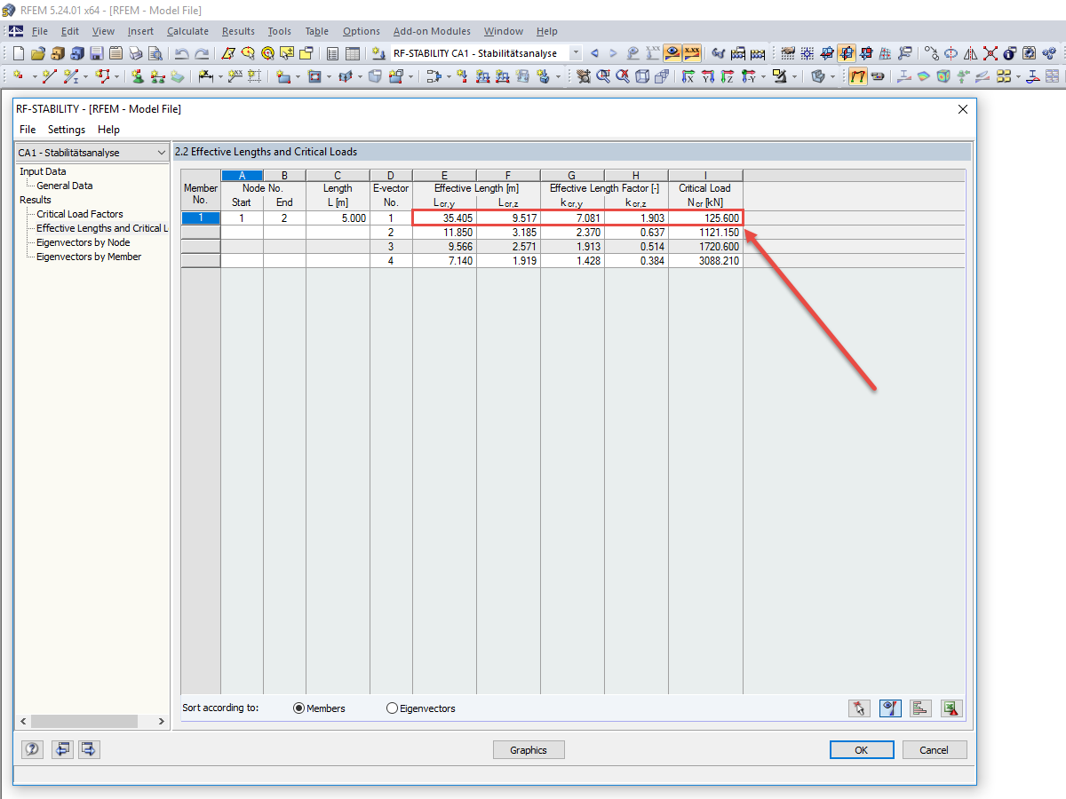Image resolution: width=1066 pixels, height=799 pixels.
Task: Click the view in X direction icon
Action: click(x=688, y=76)
